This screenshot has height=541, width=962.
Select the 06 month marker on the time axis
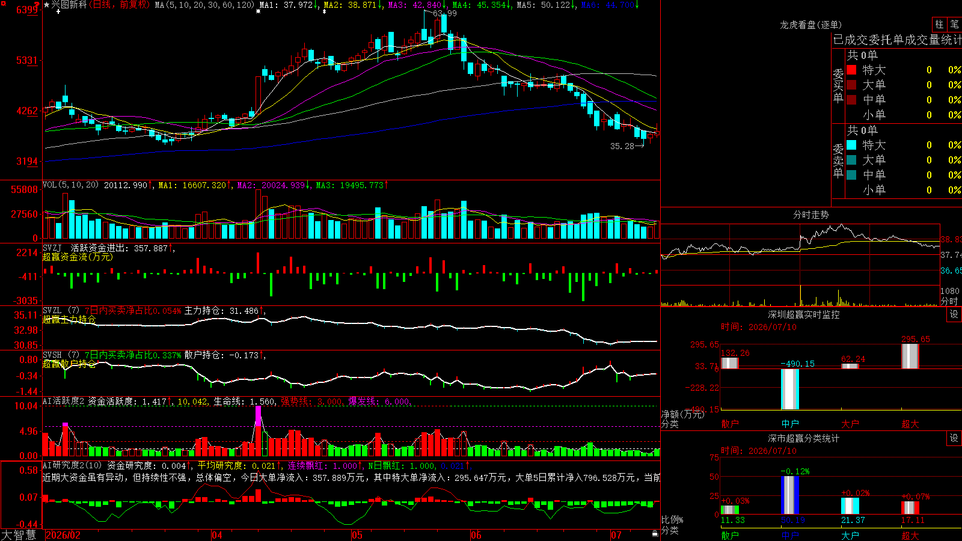point(476,535)
